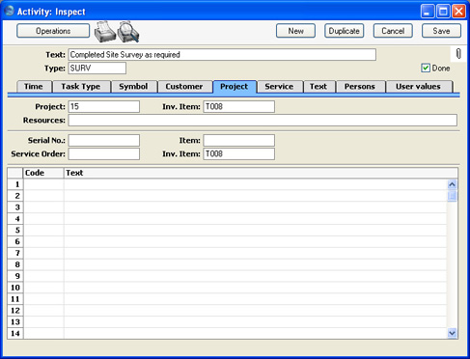Click the New button
The image size is (470, 359).
295,31
